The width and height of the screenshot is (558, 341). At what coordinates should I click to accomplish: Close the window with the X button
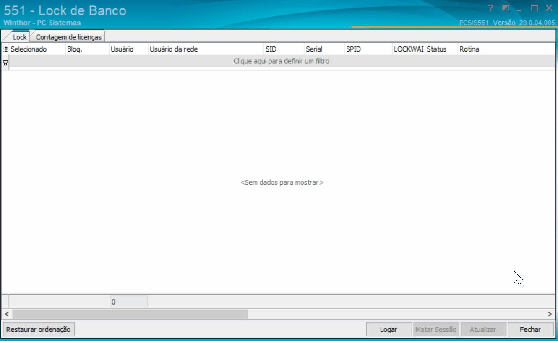(549, 8)
